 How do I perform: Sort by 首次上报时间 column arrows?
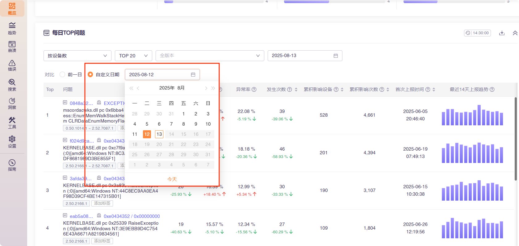pos(434,90)
